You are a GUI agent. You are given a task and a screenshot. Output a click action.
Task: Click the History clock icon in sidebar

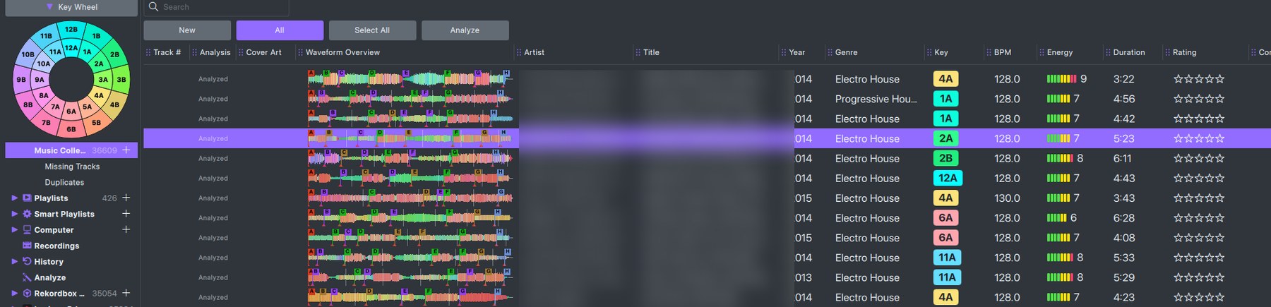[27, 261]
